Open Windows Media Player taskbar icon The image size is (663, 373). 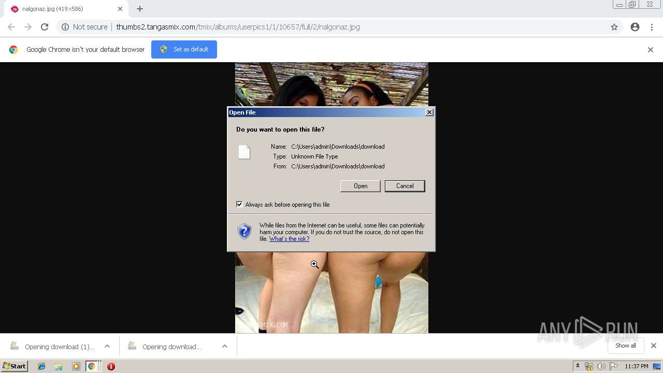tap(76, 366)
